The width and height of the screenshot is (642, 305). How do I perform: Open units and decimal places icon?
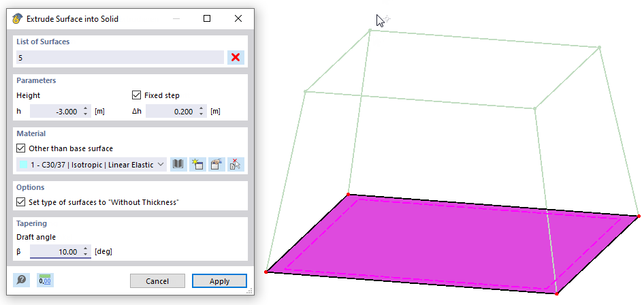pos(45,280)
